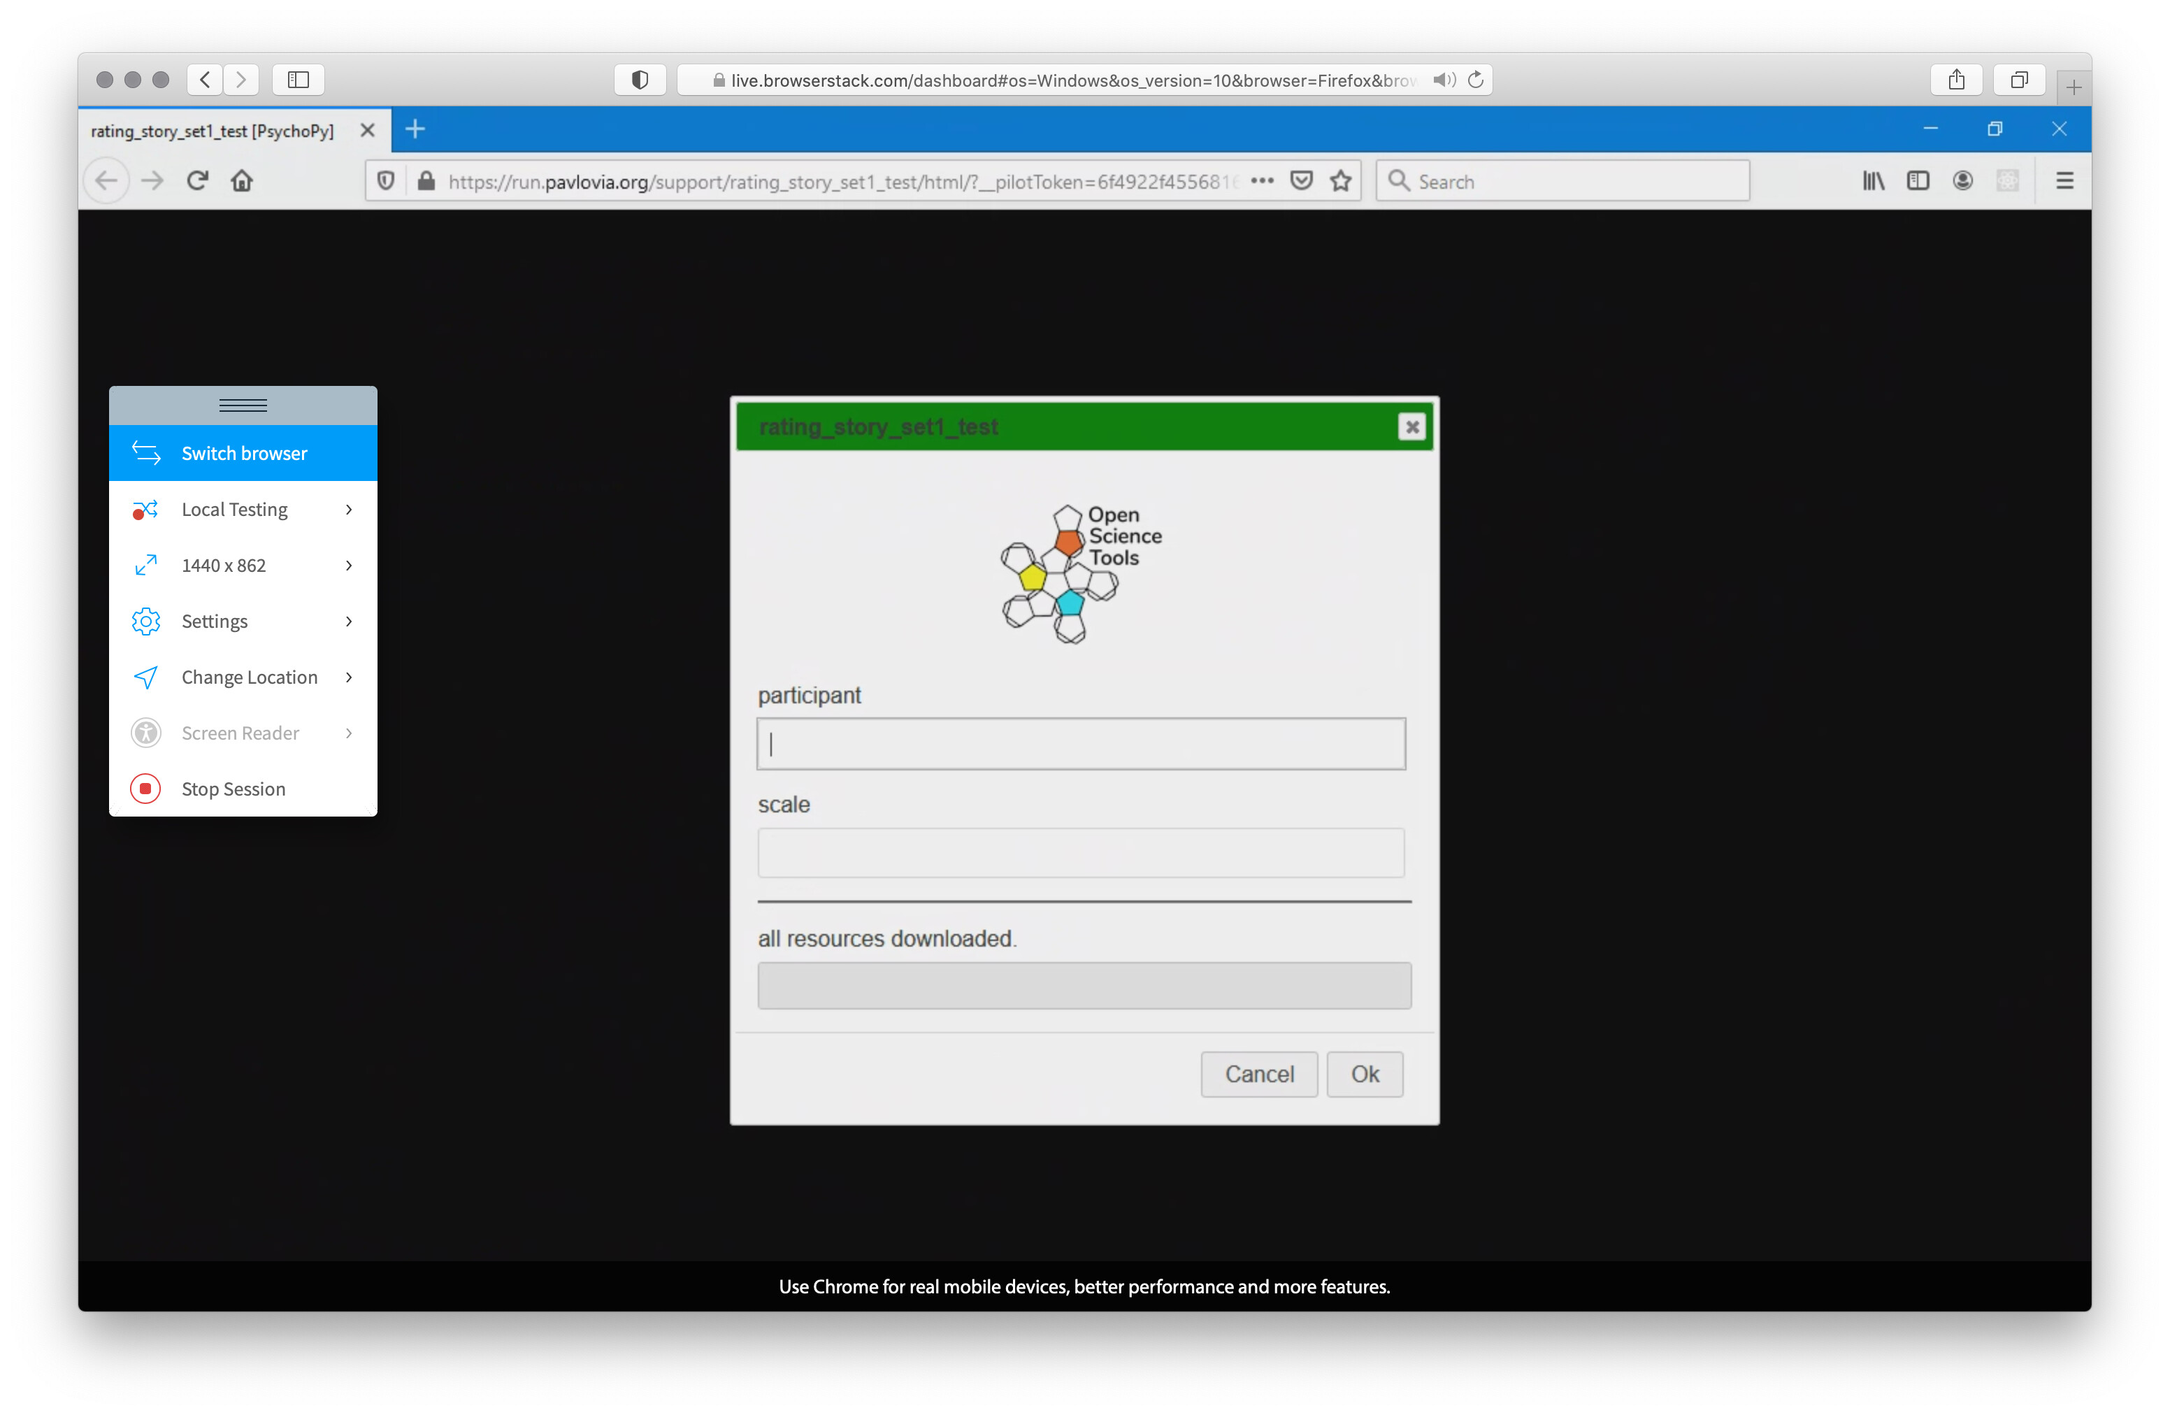Image resolution: width=2170 pixels, height=1415 pixels.
Task: Go to Firefox home page icon
Action: click(x=242, y=180)
